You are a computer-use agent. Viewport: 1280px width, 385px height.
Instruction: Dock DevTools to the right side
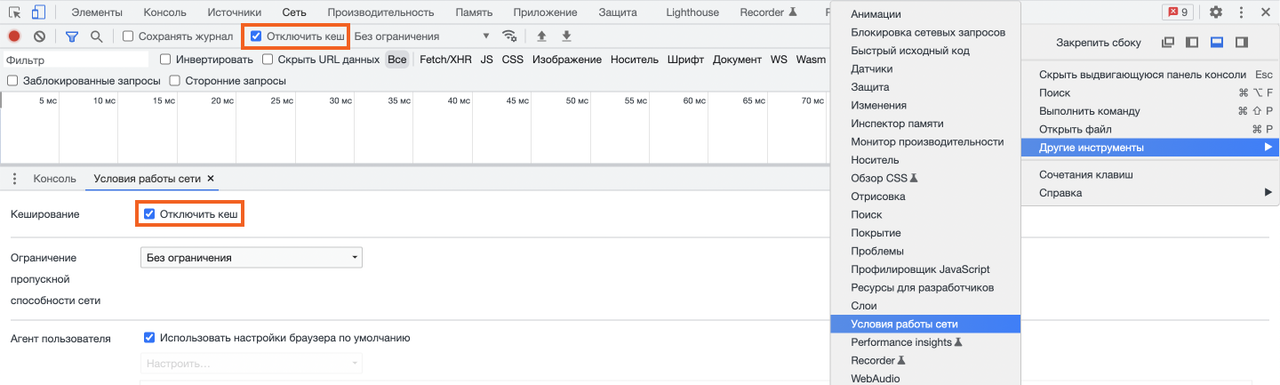pos(1242,43)
